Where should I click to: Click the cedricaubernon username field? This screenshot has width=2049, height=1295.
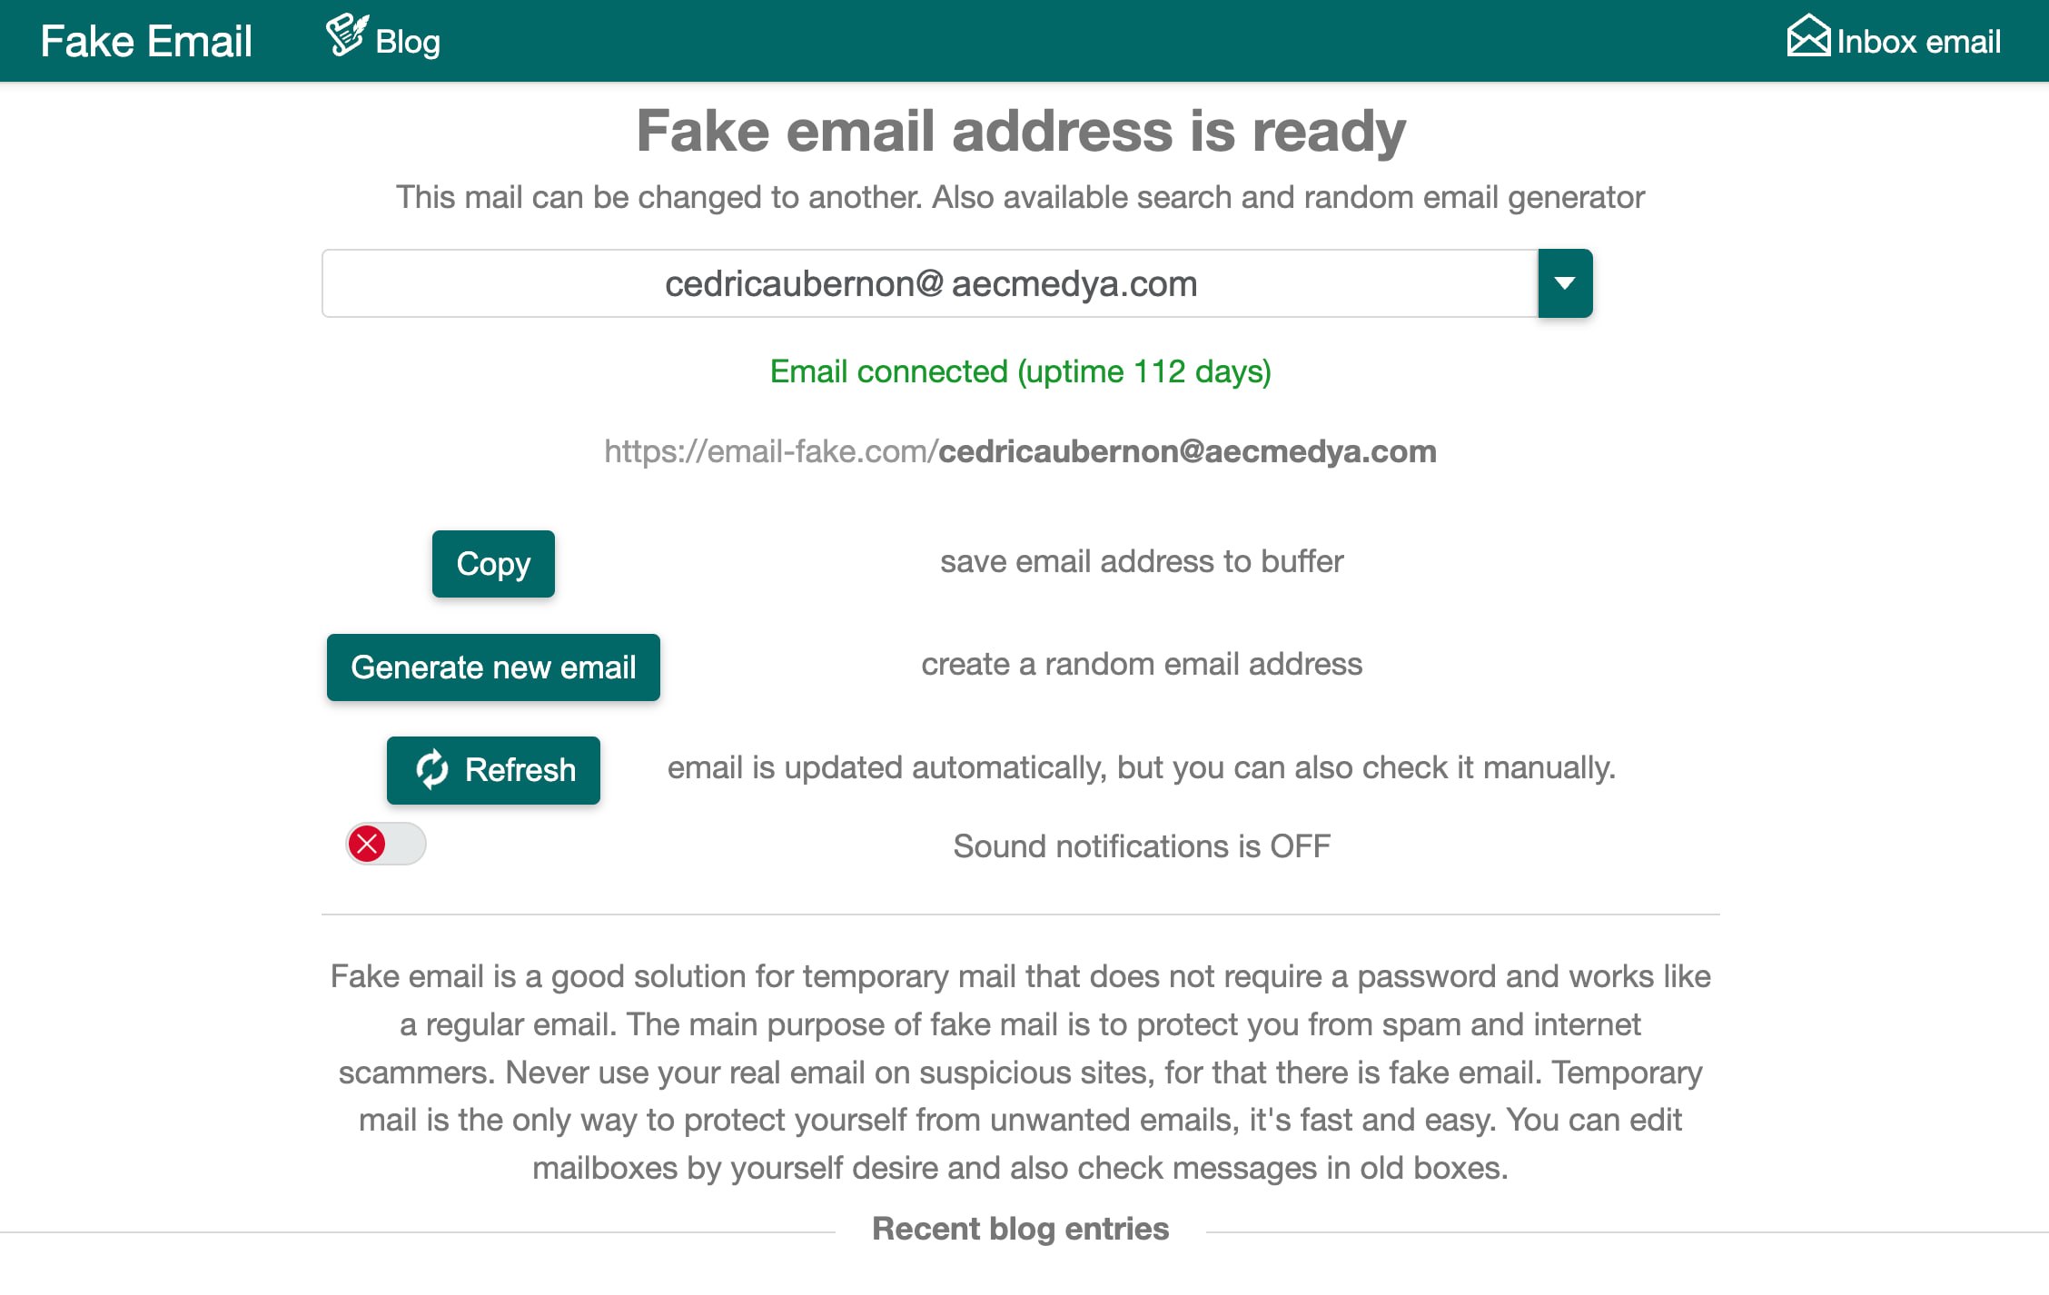pyautogui.click(x=790, y=284)
